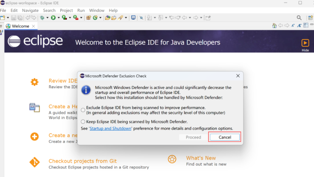Expand the Debug dropdown arrow
The image size is (314, 177).
click(48, 18)
